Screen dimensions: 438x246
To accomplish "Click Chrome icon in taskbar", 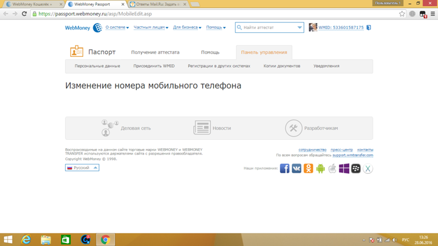I will [106, 239].
